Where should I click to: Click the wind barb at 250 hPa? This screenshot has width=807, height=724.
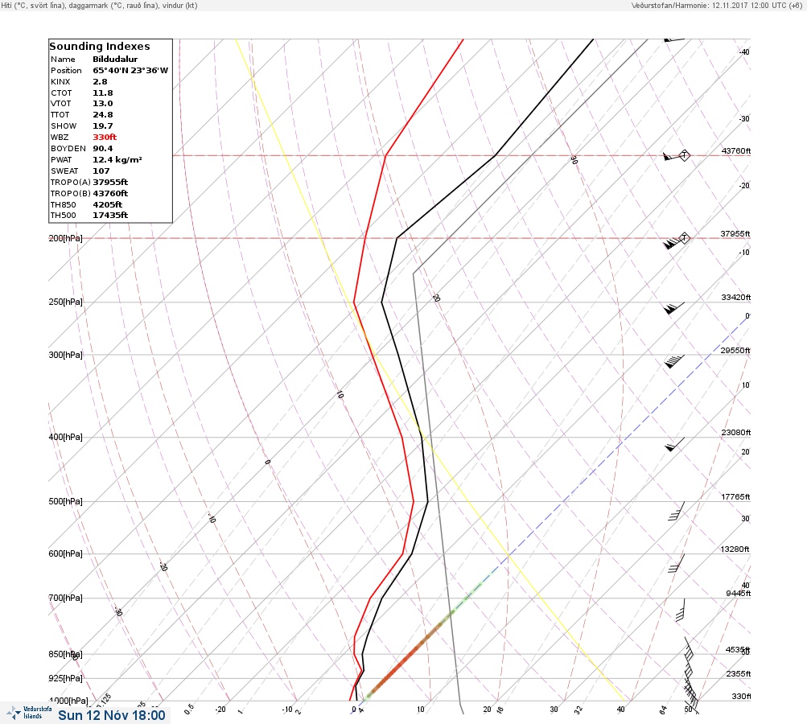pyautogui.click(x=674, y=308)
